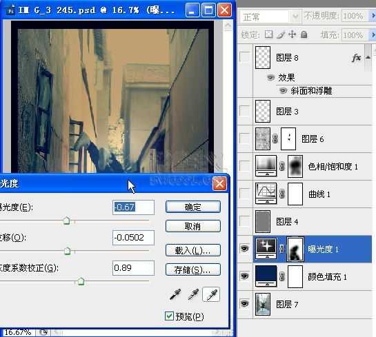The height and width of the screenshot is (337, 376).
Task: Select the 颜色填充 1 layer mask thumbnail
Action: (295, 276)
